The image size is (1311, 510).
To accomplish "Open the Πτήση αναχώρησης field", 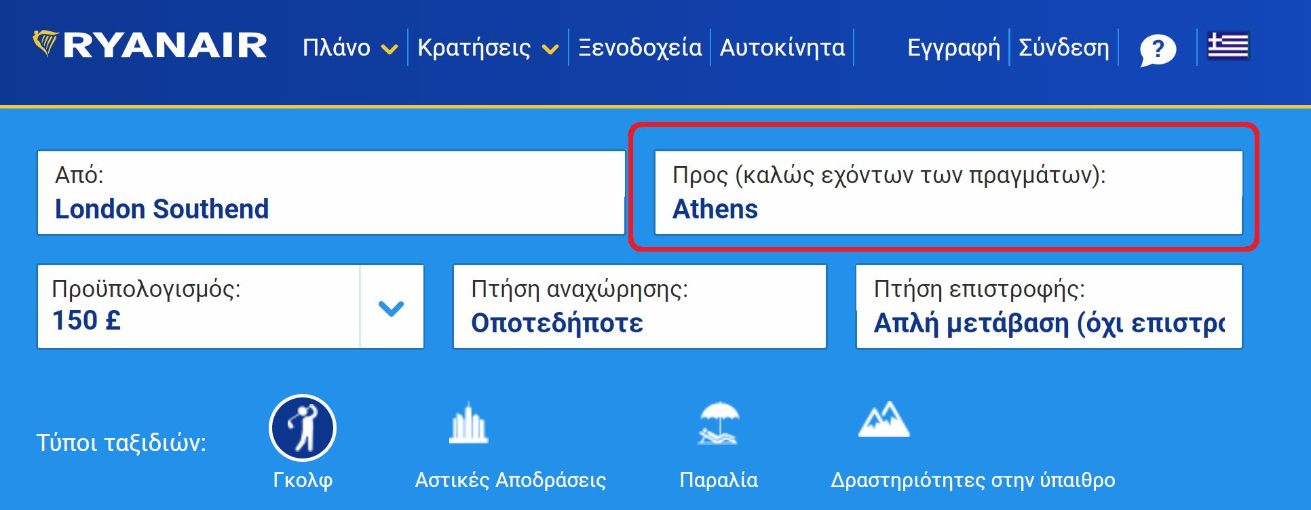I will (x=640, y=307).
